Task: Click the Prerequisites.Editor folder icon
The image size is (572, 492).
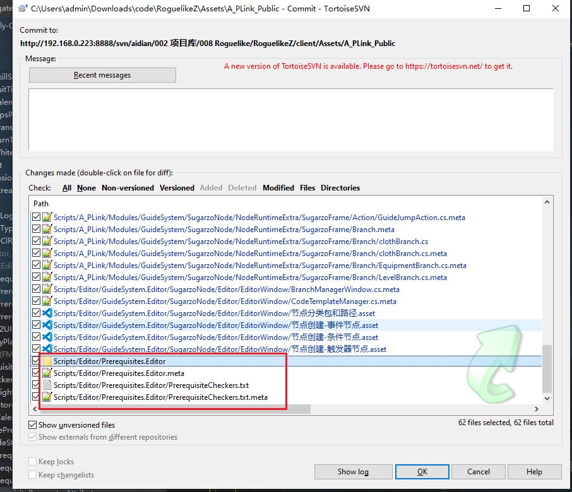Action: 47,361
